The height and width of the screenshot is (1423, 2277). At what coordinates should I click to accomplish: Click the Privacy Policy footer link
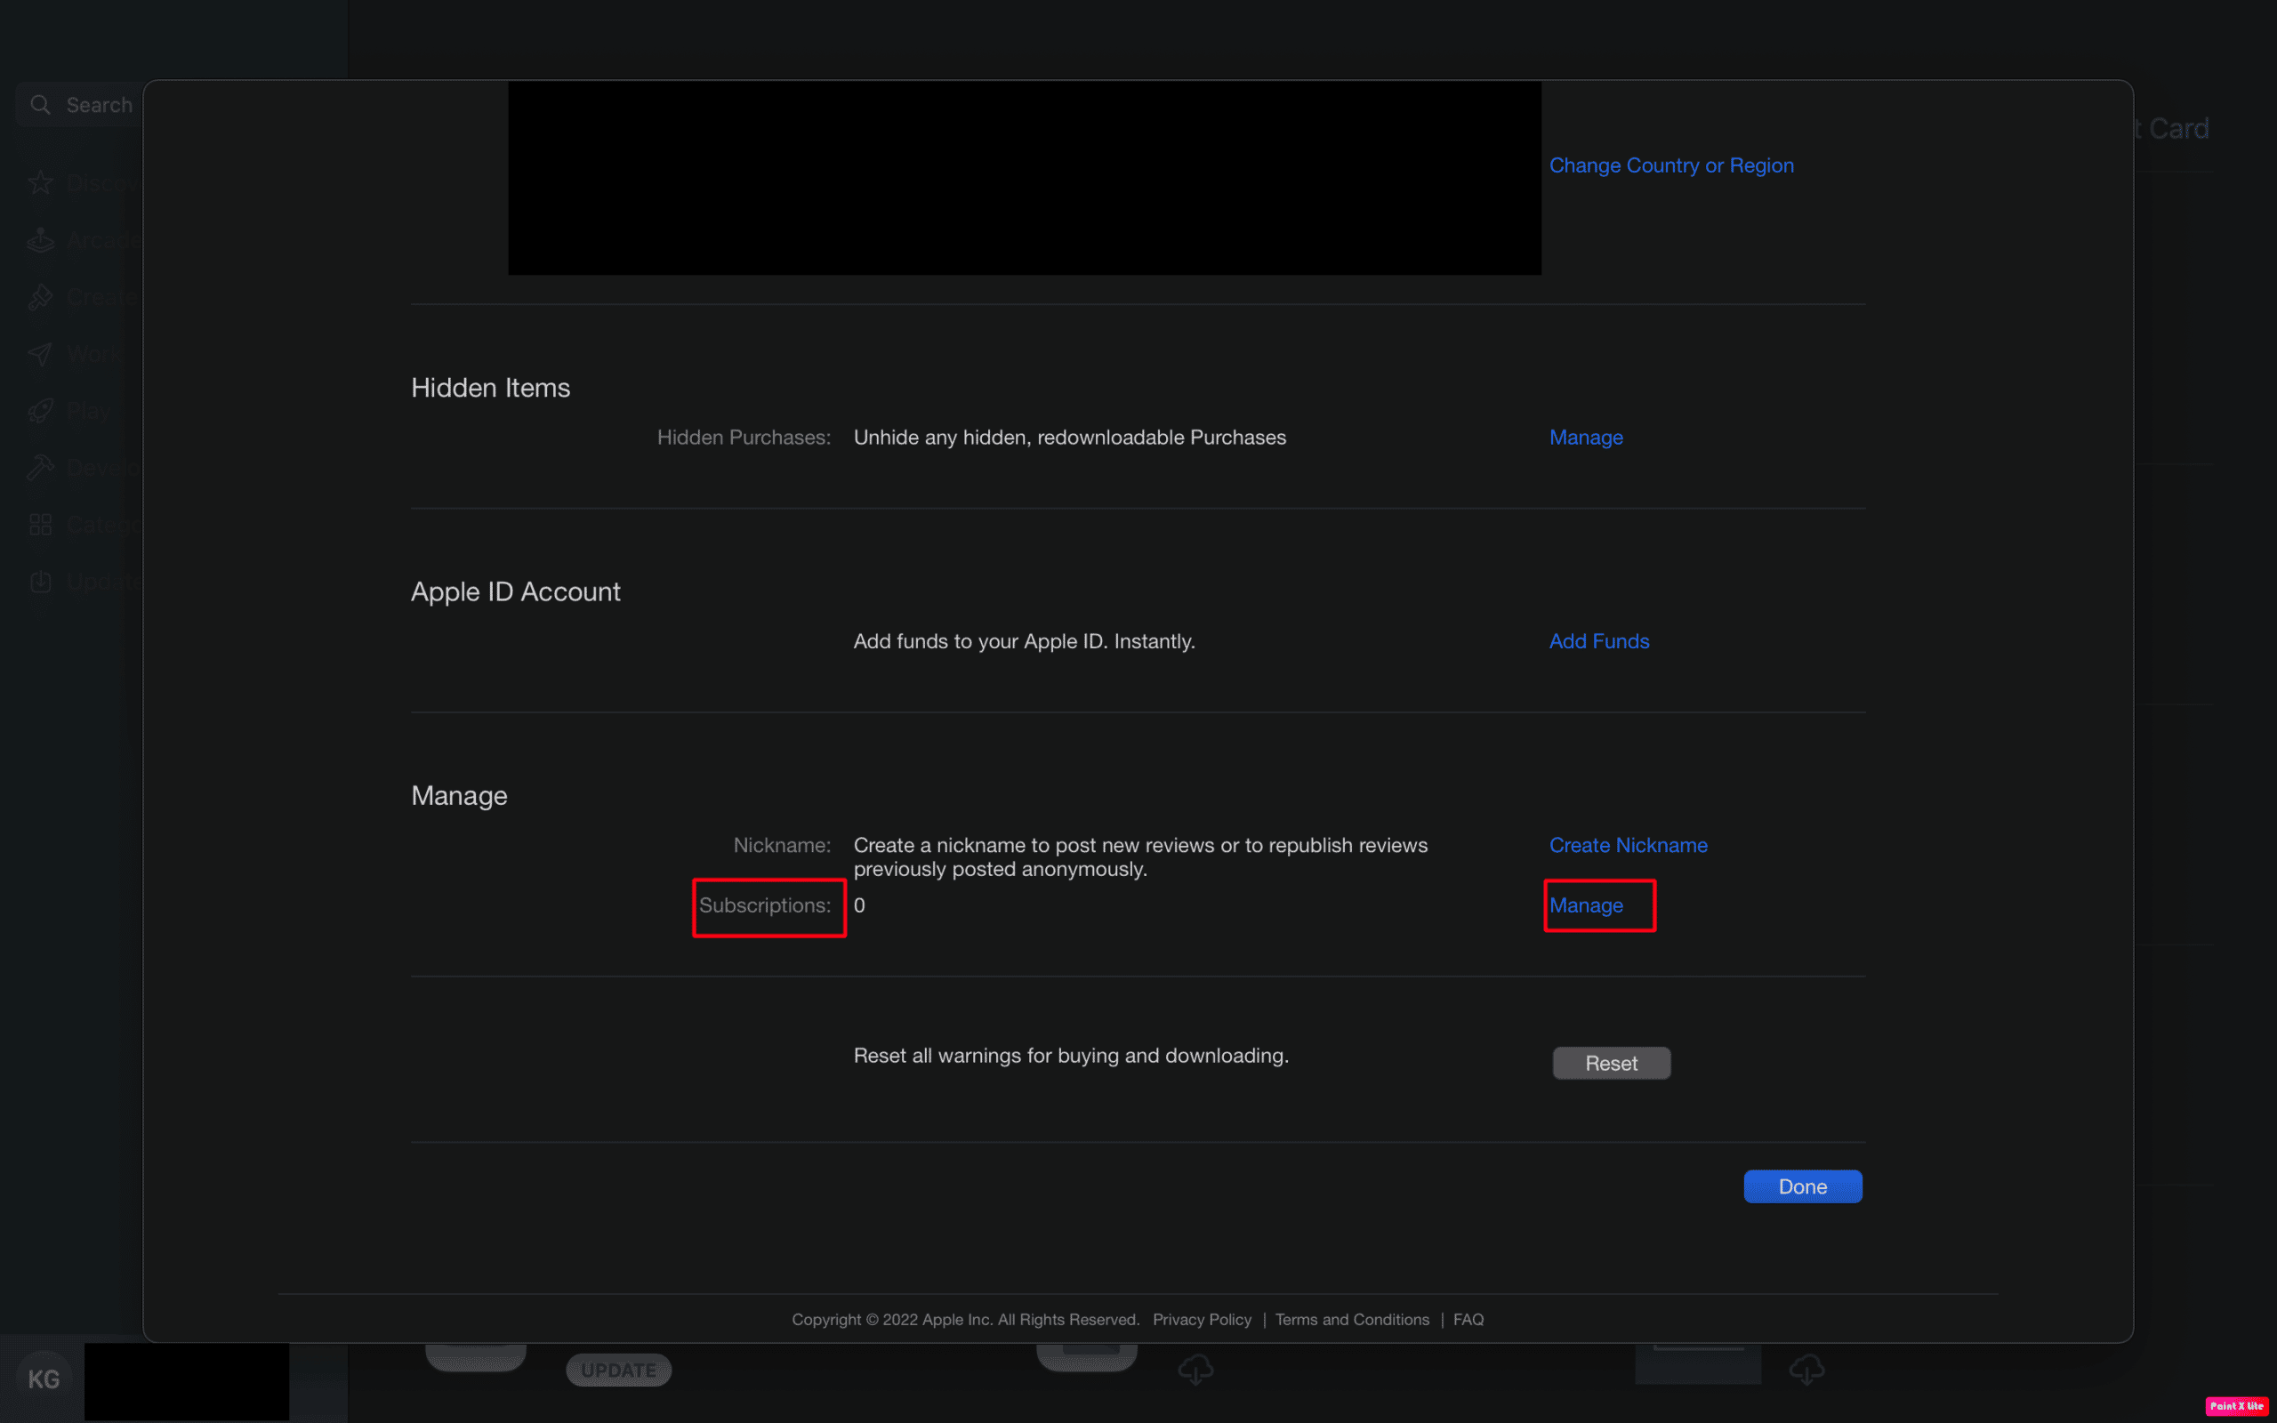coord(1202,1320)
